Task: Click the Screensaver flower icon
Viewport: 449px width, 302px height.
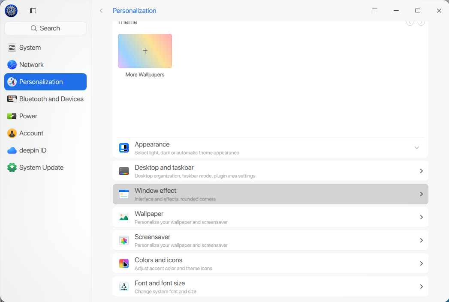Action: [x=124, y=240]
